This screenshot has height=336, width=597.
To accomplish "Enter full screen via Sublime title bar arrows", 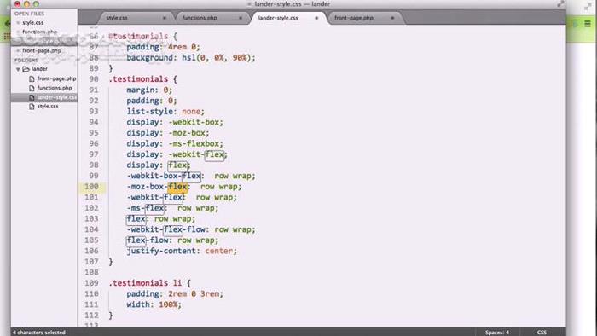I will [560, 3].
